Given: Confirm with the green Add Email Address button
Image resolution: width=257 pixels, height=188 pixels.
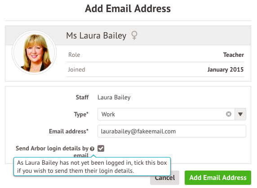Looking at the screenshot, I should 218,178.
